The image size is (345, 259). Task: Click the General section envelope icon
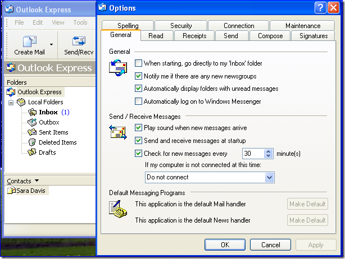[118, 68]
